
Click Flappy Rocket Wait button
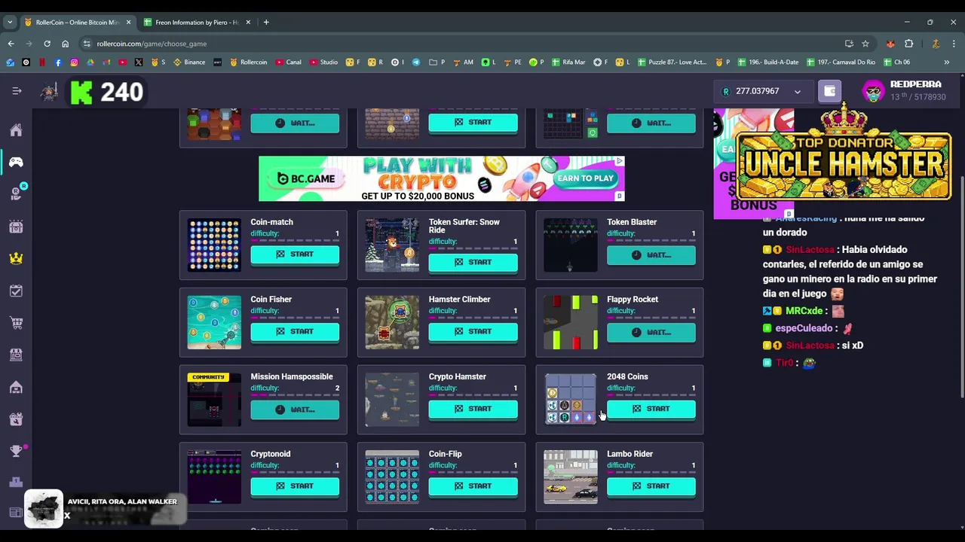tap(651, 332)
